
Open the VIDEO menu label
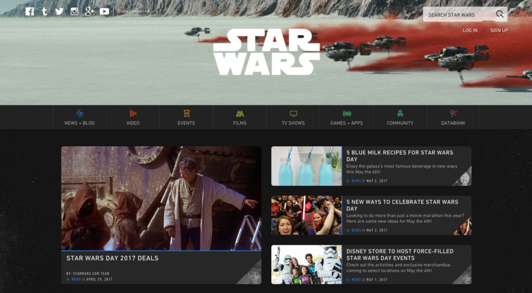pos(133,123)
